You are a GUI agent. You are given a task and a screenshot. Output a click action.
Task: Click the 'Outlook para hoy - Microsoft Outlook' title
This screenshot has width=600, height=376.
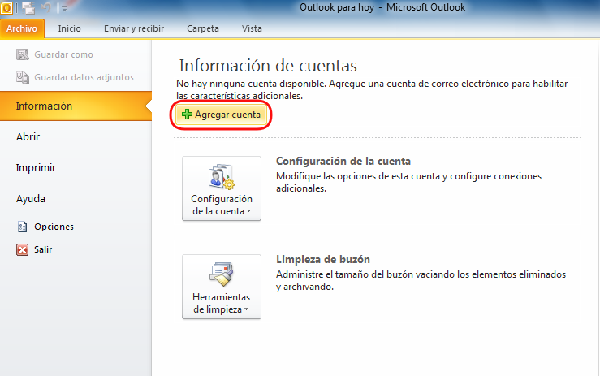pyautogui.click(x=382, y=7)
